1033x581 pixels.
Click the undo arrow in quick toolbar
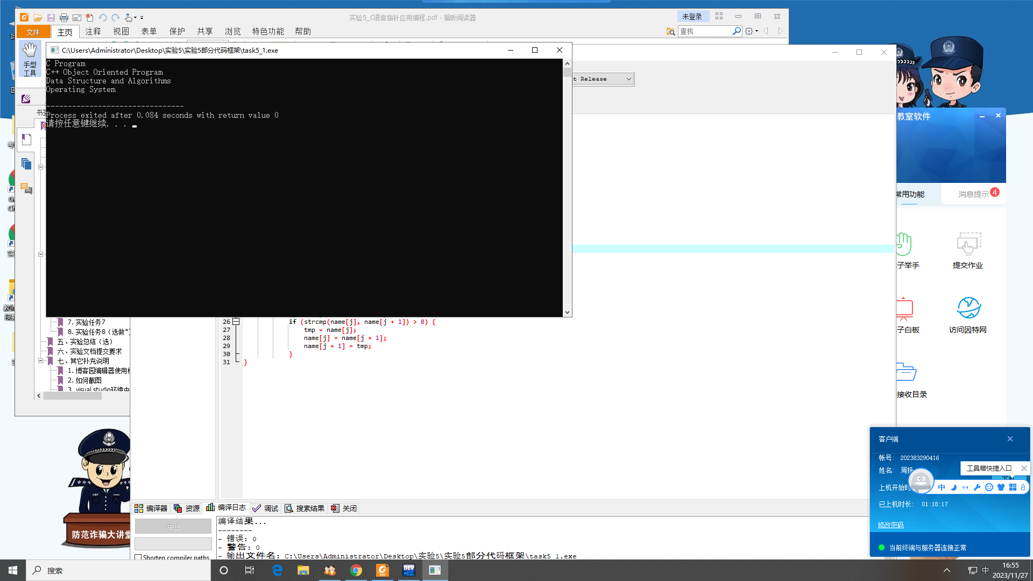click(102, 18)
